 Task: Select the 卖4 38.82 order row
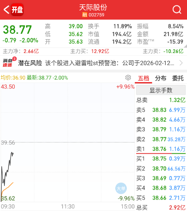161,119
